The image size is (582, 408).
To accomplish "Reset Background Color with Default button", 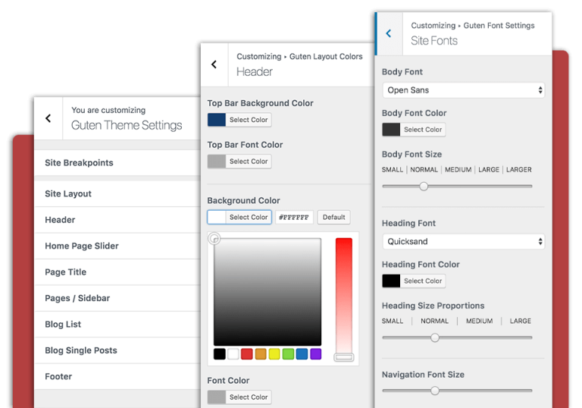I will [333, 217].
